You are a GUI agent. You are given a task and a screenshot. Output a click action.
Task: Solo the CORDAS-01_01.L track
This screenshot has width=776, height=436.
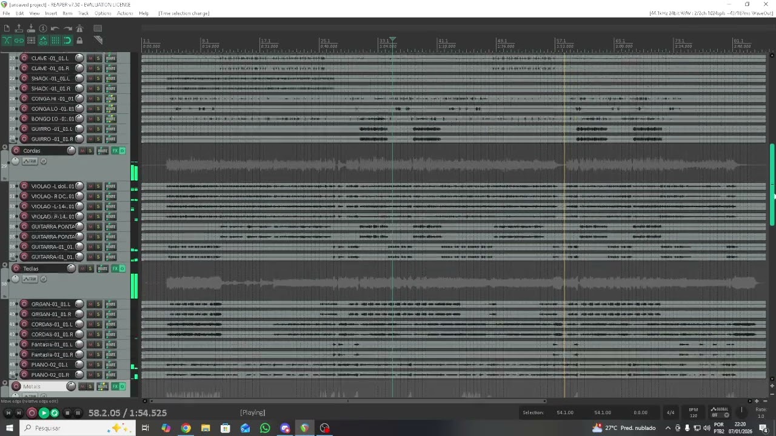pos(98,324)
